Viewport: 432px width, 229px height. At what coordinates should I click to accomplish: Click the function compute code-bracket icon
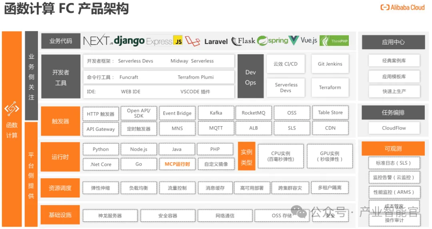pyautogui.click(x=12, y=109)
